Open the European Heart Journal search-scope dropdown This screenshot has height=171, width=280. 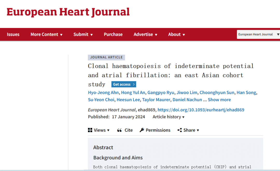(258, 34)
